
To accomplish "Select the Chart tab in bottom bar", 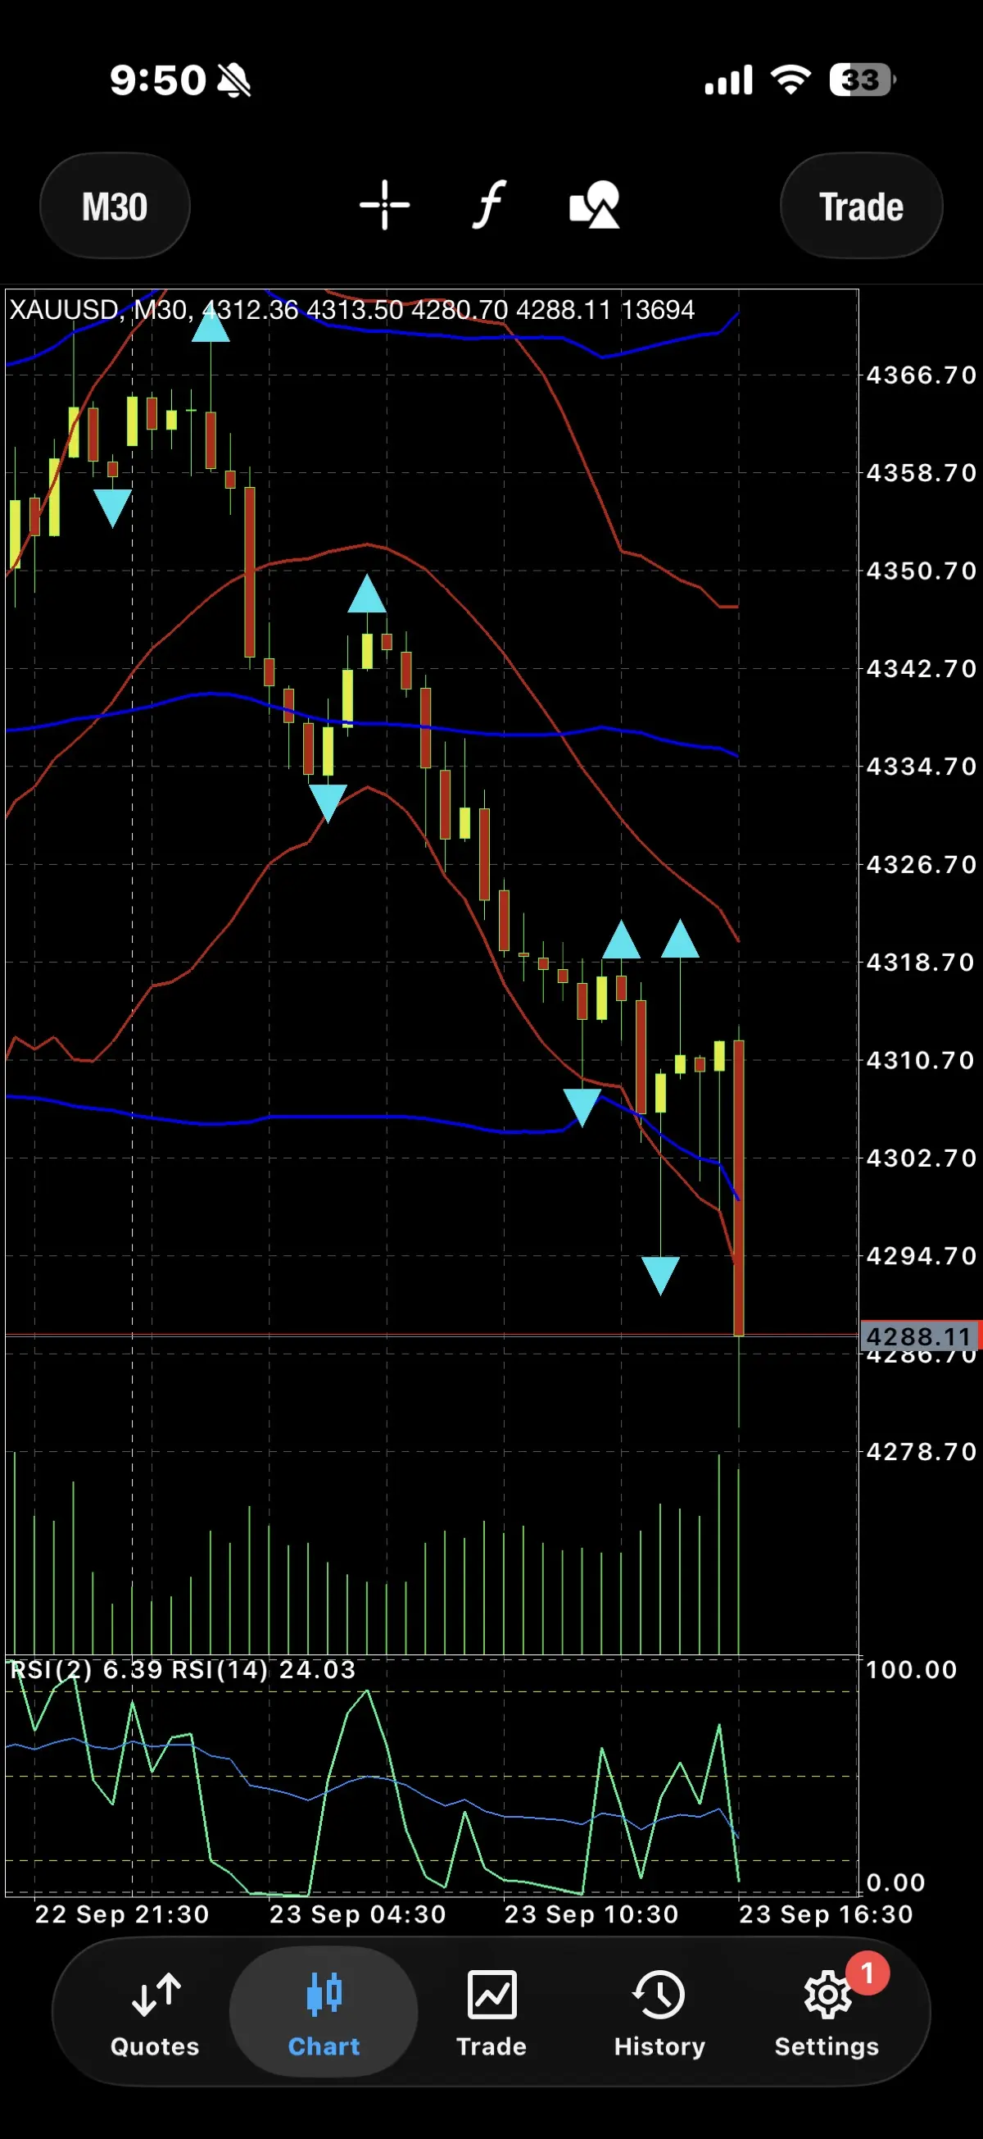I will 324,2011.
